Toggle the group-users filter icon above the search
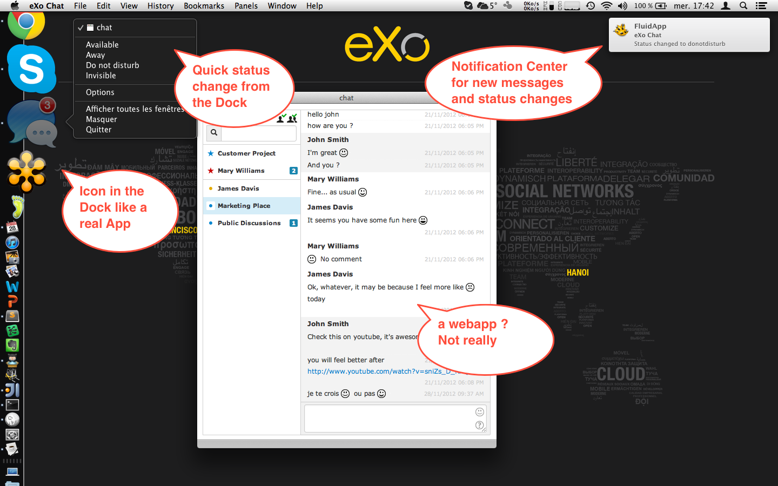The width and height of the screenshot is (778, 486). point(292,118)
